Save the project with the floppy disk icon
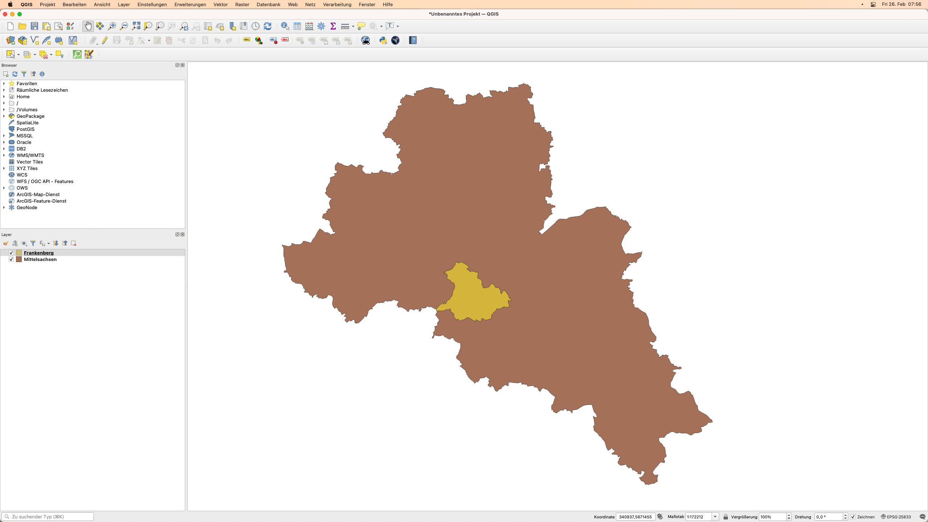The height and width of the screenshot is (522, 928). (x=34, y=26)
